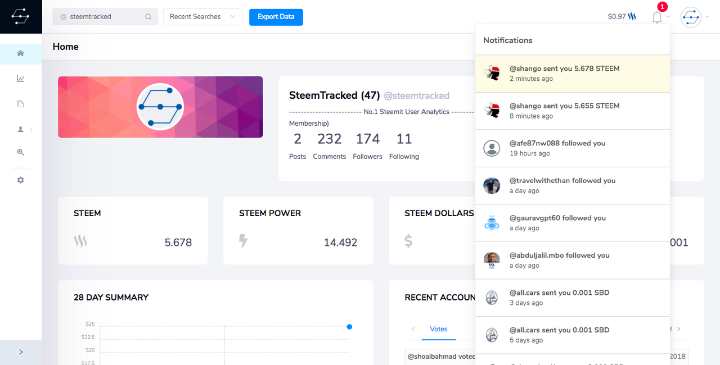Image resolution: width=720 pixels, height=365 pixels.
Task: Click the Steem waves icon in STEEM card
Action: pyautogui.click(x=80, y=241)
